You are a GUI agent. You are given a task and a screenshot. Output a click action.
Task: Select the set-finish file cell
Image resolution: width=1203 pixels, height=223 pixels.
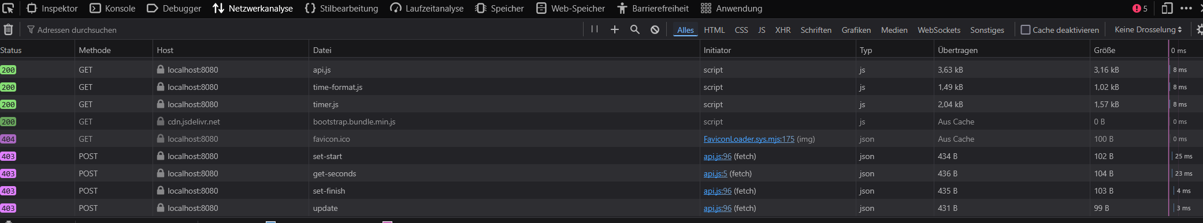click(x=504, y=191)
